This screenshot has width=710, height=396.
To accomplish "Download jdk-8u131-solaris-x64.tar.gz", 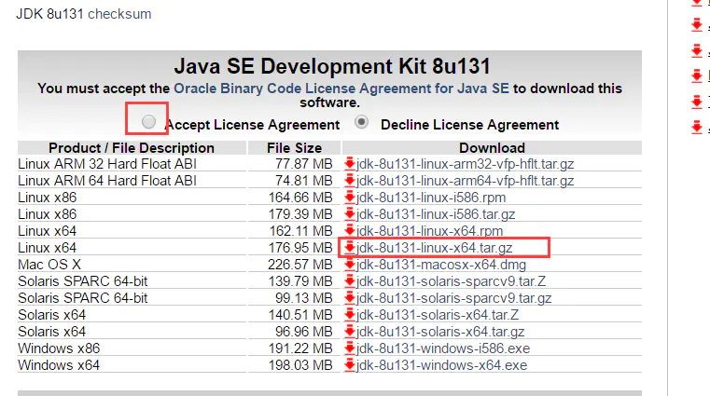I will click(440, 332).
